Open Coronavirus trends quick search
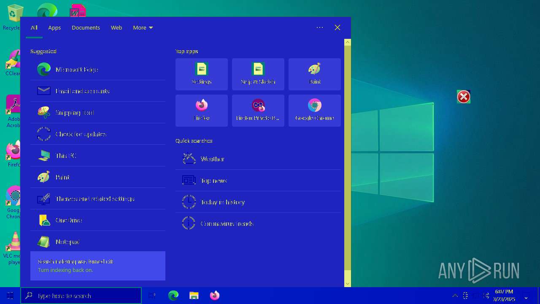 (258, 223)
